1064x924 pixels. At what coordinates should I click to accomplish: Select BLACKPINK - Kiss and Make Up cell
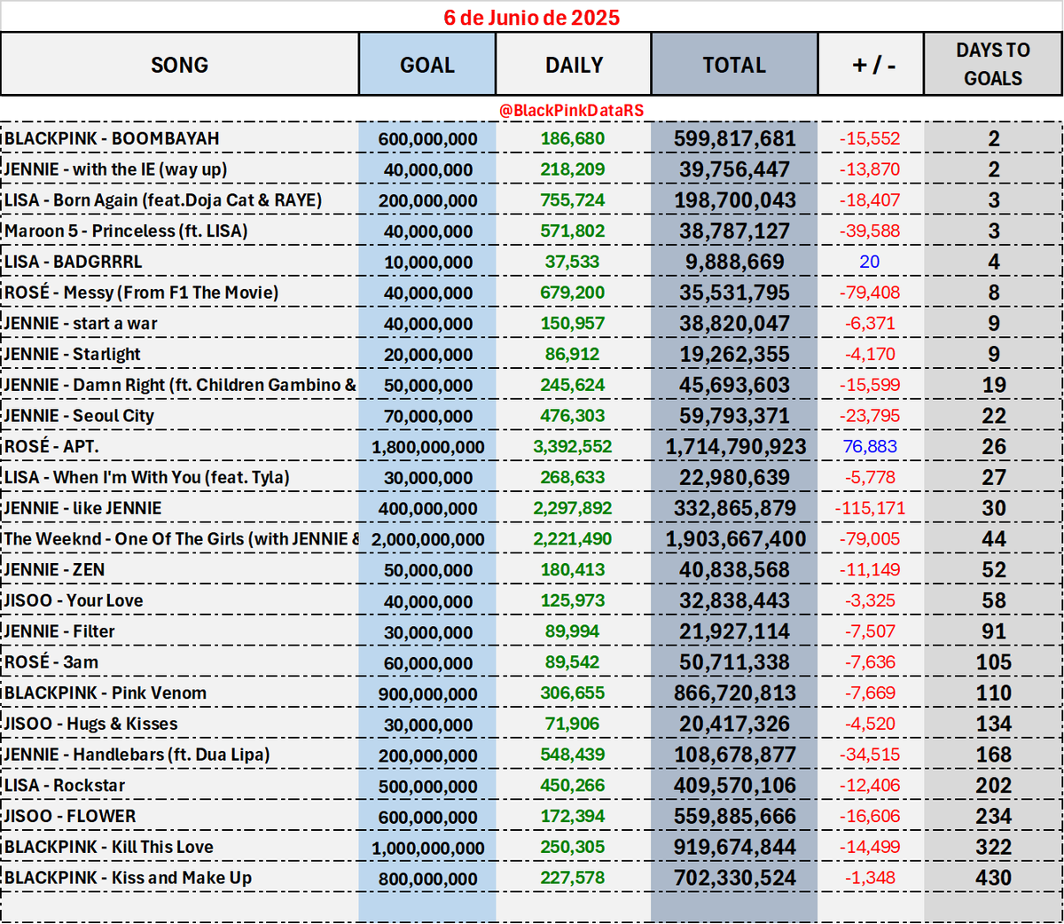click(x=180, y=878)
